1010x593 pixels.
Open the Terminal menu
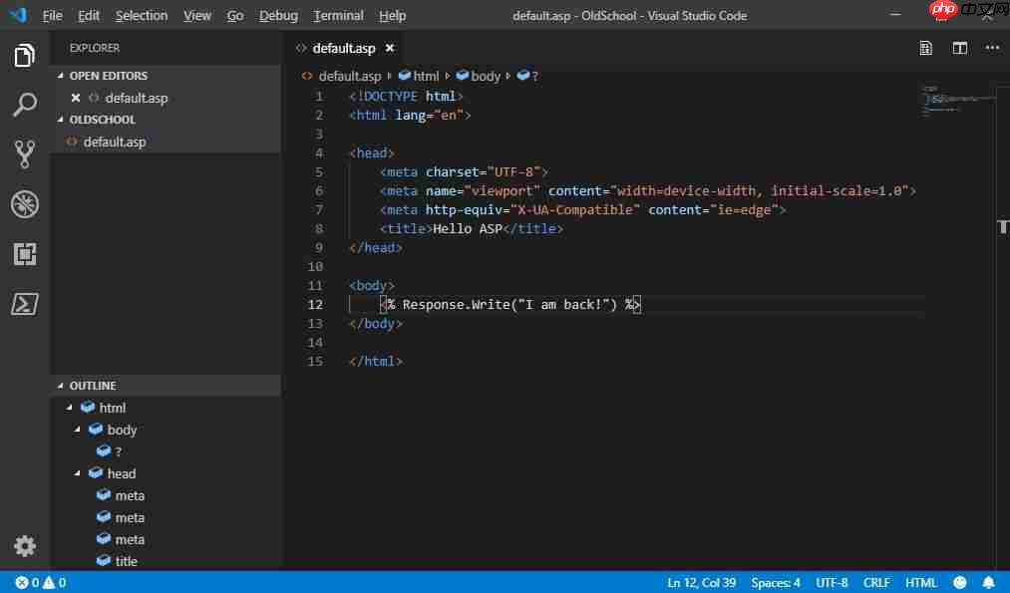tap(338, 15)
